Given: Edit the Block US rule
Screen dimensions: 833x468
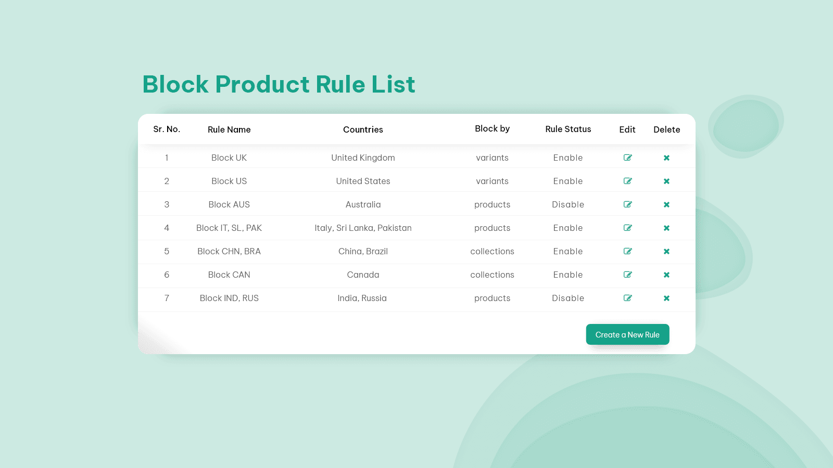Looking at the screenshot, I should (628, 181).
